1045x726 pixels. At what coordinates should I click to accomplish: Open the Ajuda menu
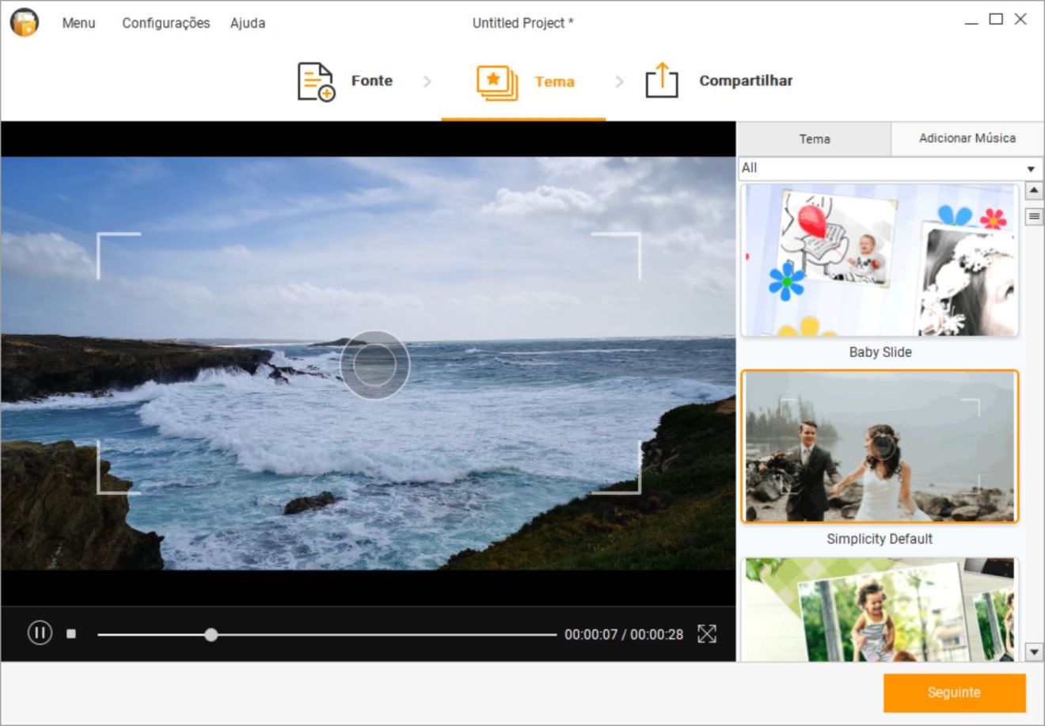coord(247,23)
